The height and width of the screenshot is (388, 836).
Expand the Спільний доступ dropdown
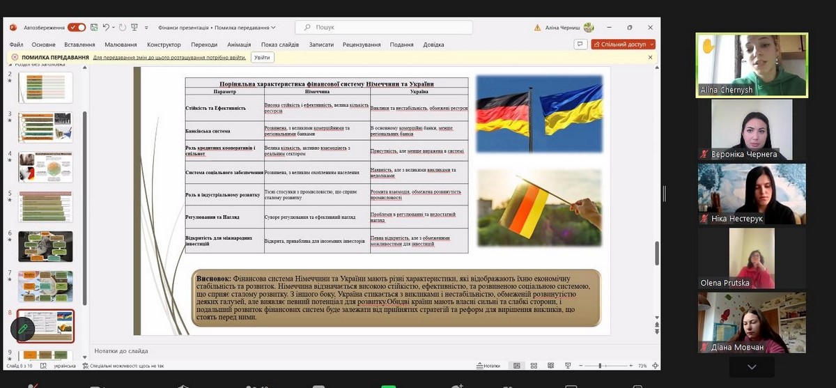click(x=651, y=44)
